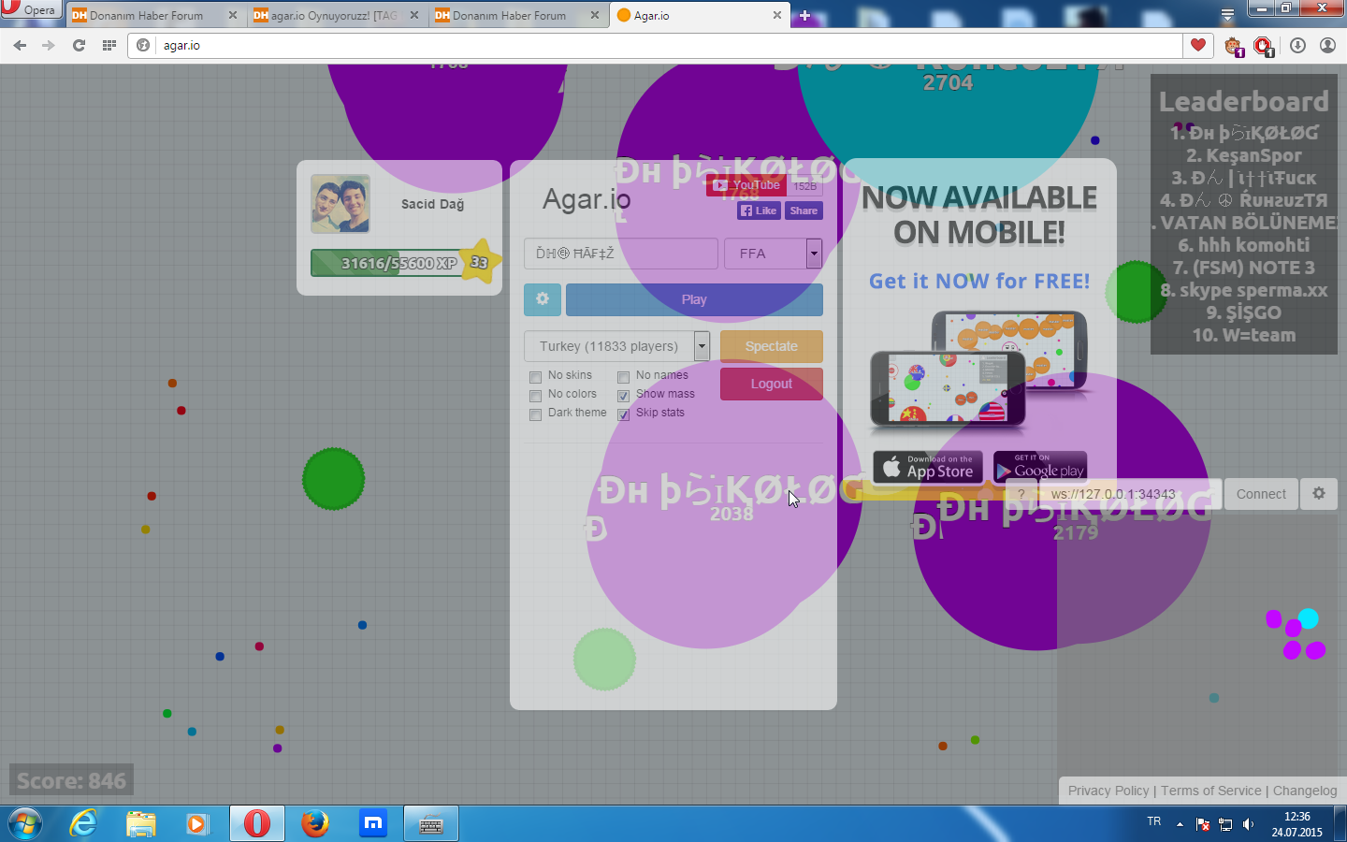Click the Sacid Dağ profile picture

340,204
